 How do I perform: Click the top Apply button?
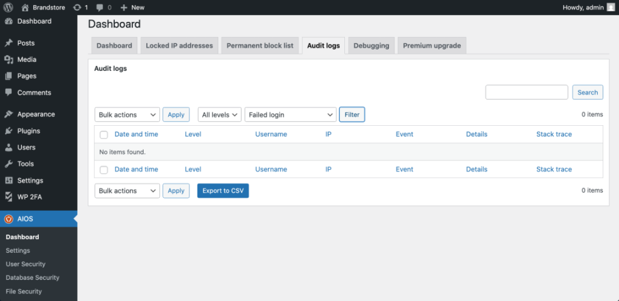coord(176,115)
